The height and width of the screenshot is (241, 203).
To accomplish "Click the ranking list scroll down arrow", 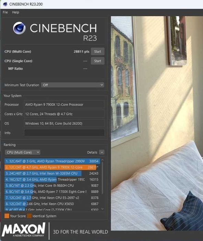I will click(x=102, y=209).
